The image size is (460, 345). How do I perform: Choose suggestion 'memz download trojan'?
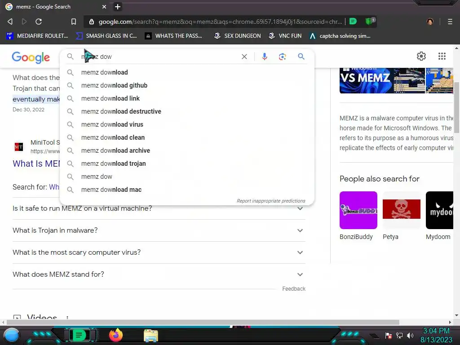point(187,164)
